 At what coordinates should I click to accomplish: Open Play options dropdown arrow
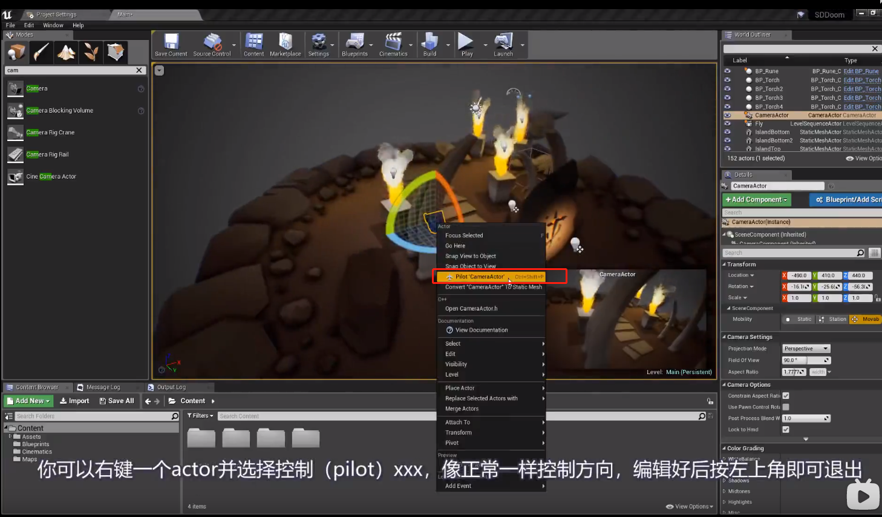coord(485,45)
